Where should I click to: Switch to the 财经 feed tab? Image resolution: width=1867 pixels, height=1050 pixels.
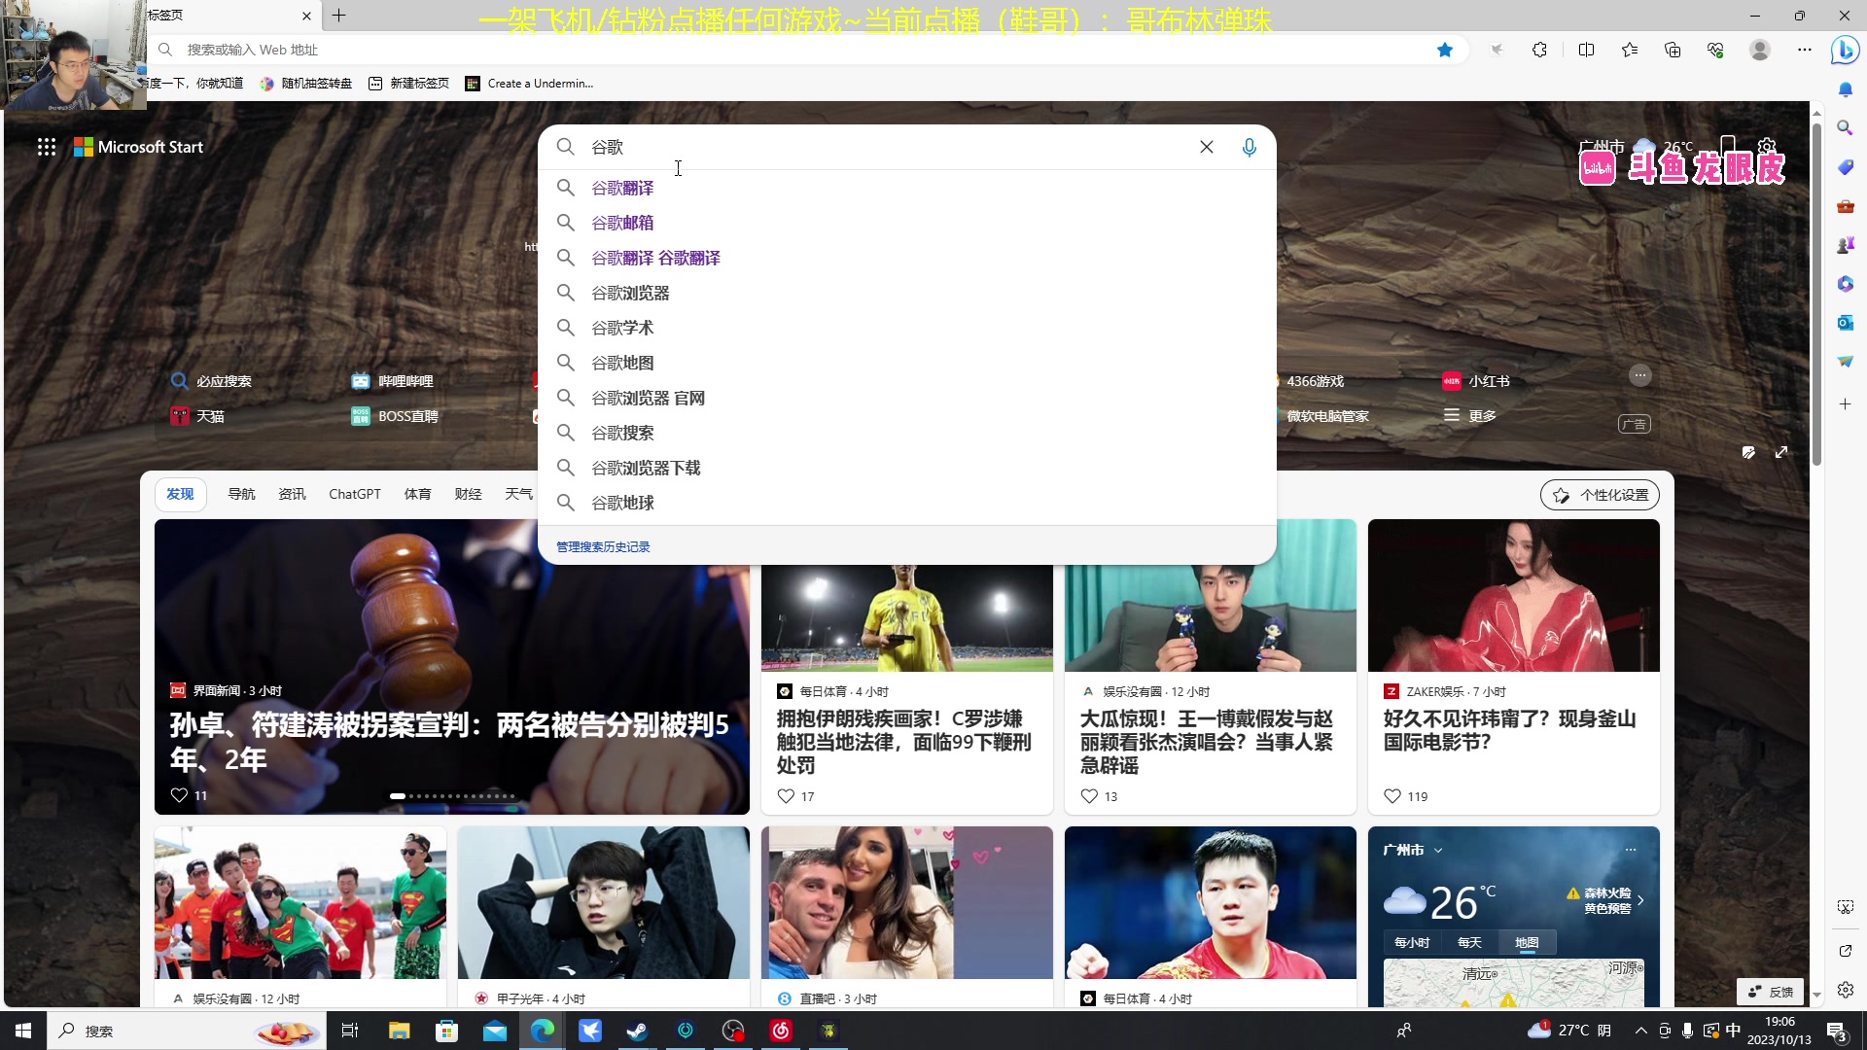(x=468, y=494)
